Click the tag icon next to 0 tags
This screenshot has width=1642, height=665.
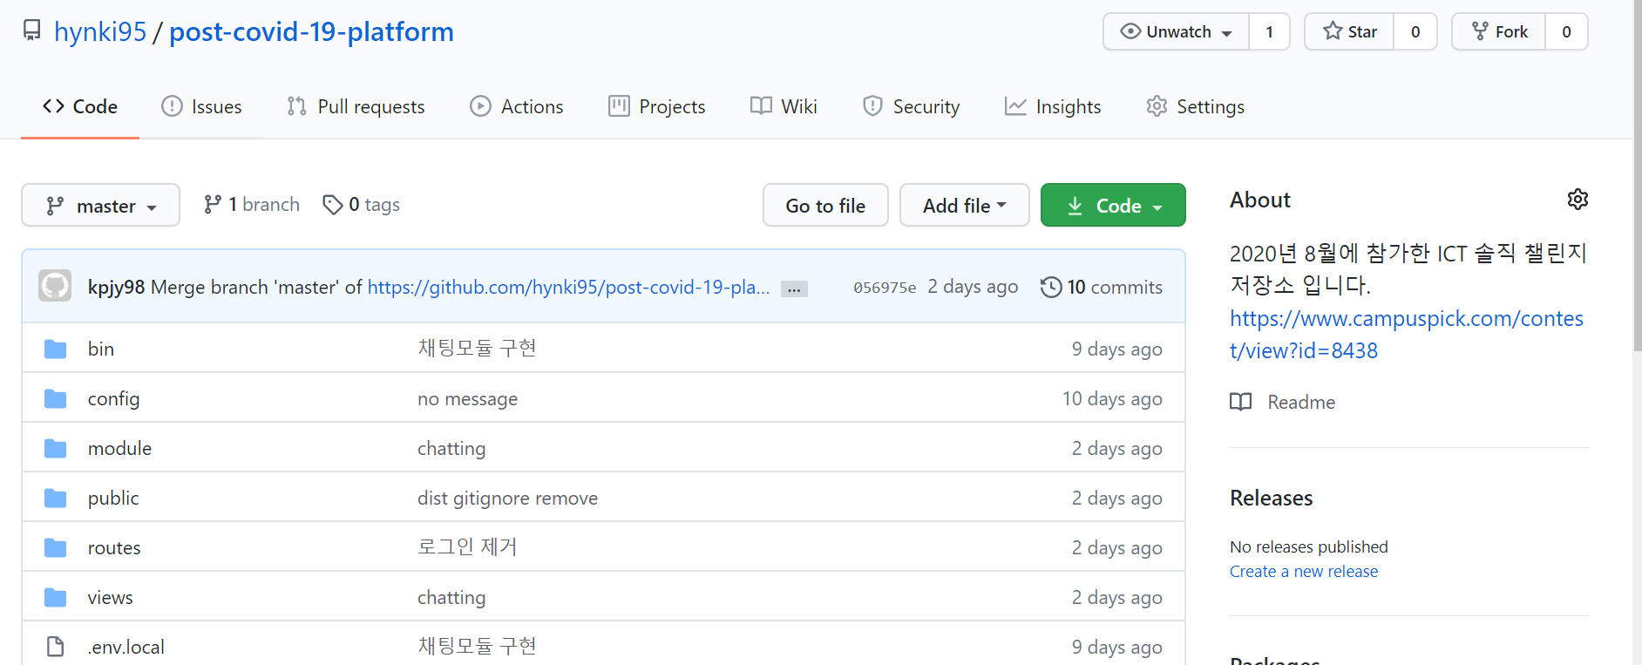[x=332, y=205]
